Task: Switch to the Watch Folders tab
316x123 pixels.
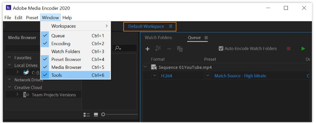Action: [x=158, y=38]
